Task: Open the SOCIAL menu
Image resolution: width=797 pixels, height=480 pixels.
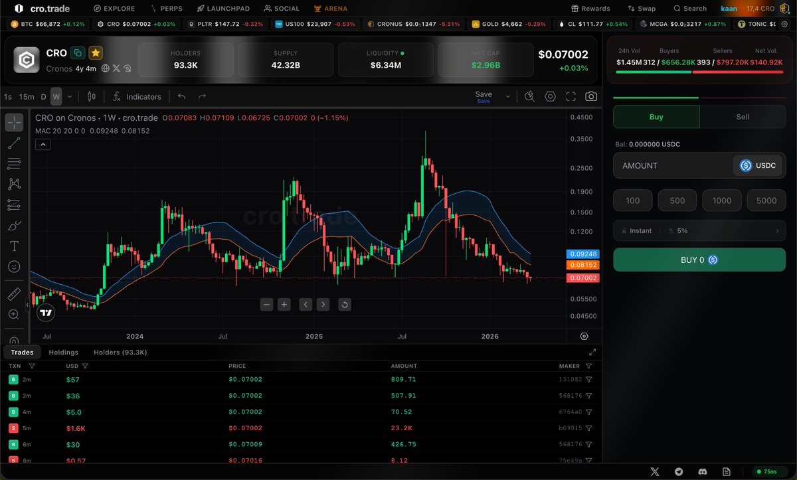Action: coord(282,9)
